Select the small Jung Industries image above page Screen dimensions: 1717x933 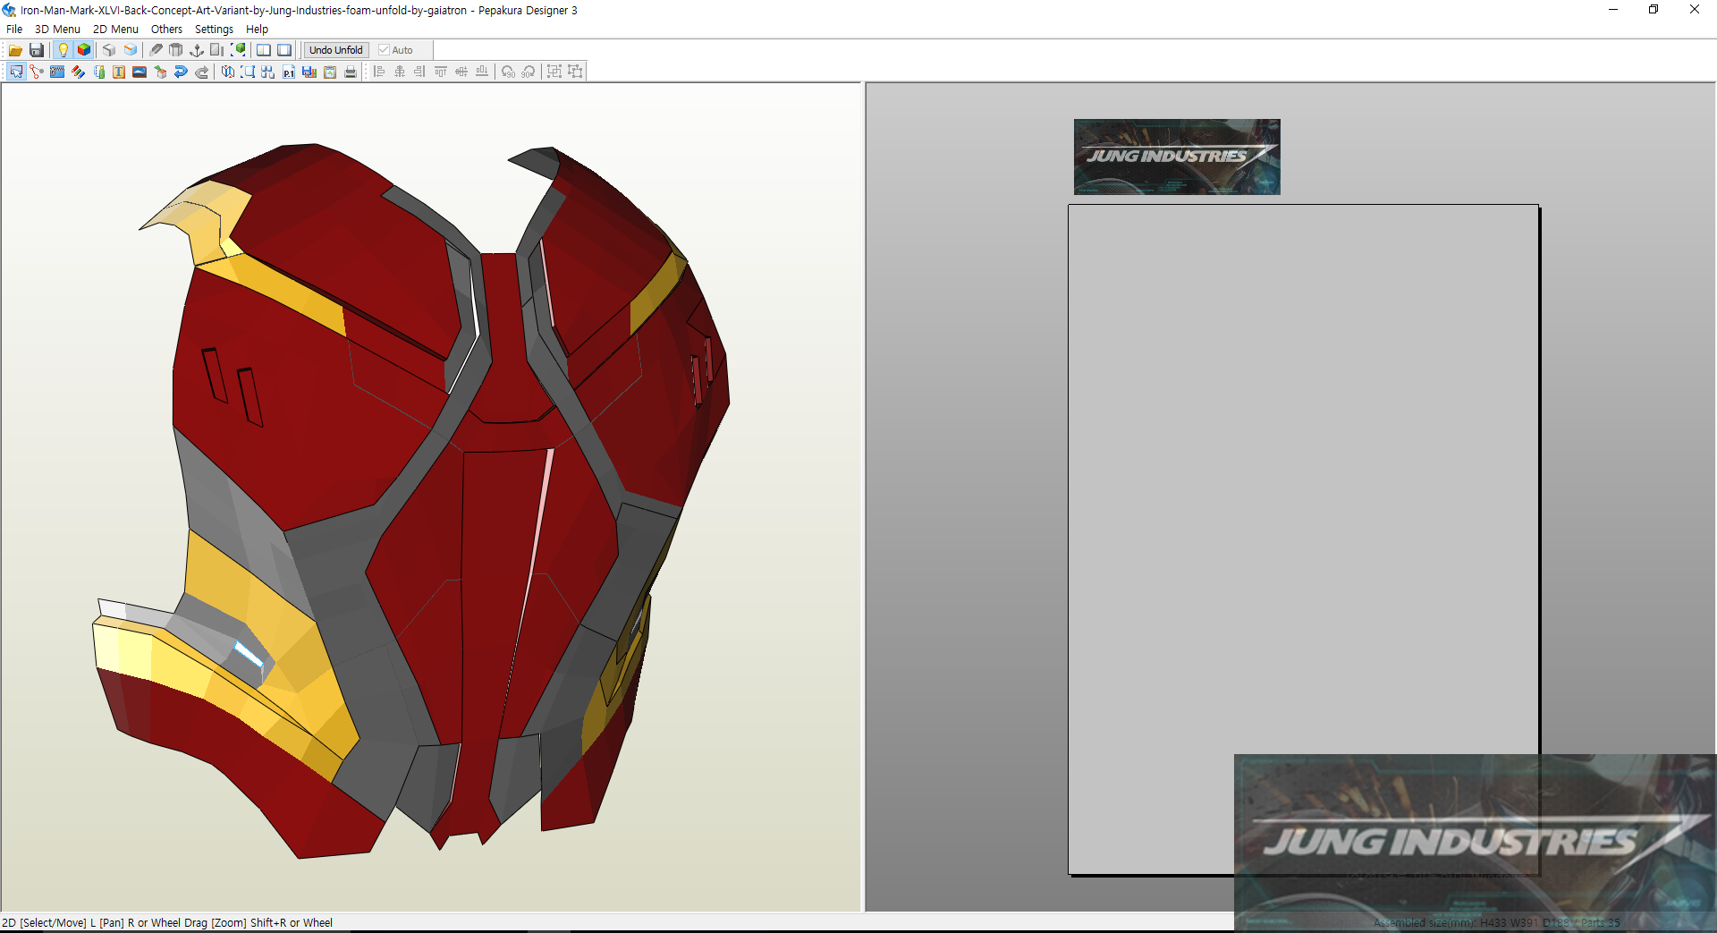[x=1177, y=157]
